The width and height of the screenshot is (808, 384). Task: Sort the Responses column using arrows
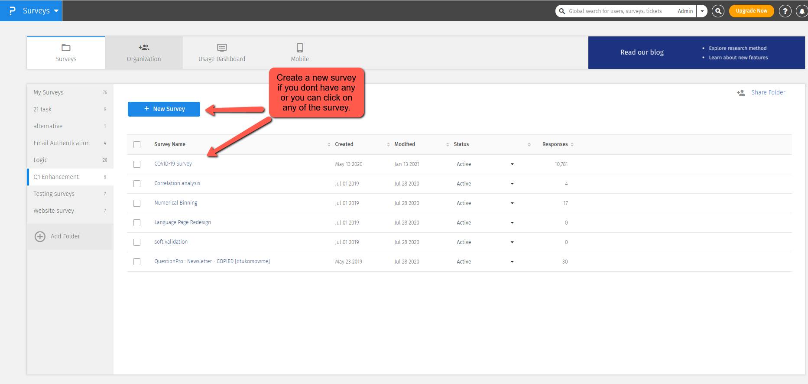[x=572, y=145]
